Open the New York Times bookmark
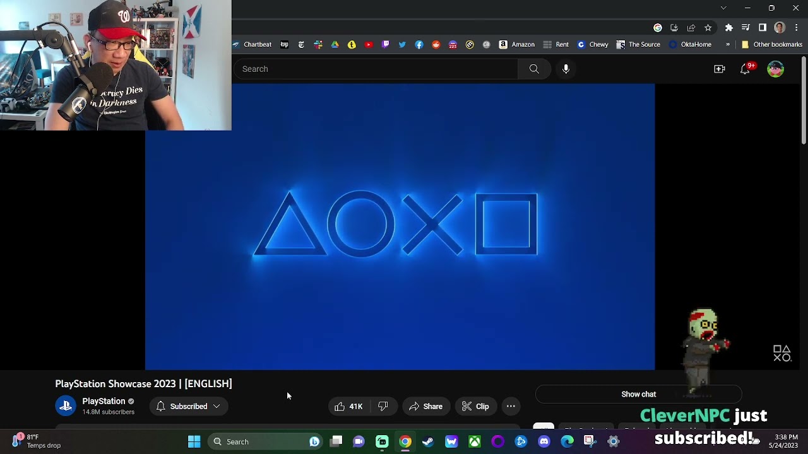808x454 pixels. [x=301, y=45]
